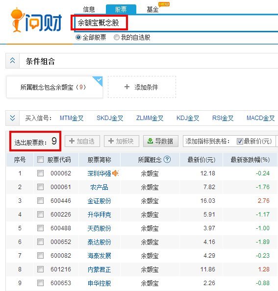Check the box for stock 600653
The width and height of the screenshot is (278, 291).
[40, 283]
